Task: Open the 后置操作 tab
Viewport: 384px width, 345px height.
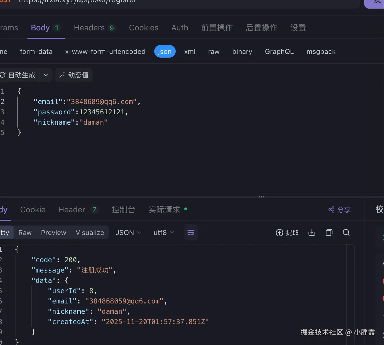Action: point(262,28)
